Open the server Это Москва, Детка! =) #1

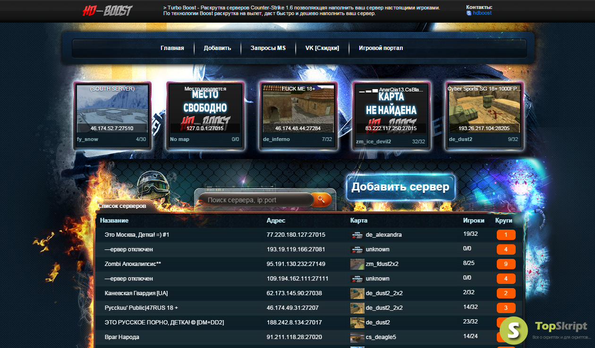137,235
